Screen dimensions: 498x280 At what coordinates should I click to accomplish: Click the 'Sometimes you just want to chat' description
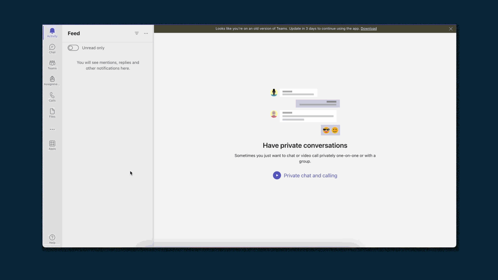(305, 158)
